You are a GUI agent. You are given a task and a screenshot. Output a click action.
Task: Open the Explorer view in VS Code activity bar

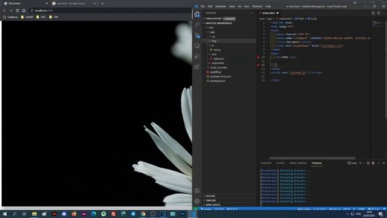click(x=197, y=15)
